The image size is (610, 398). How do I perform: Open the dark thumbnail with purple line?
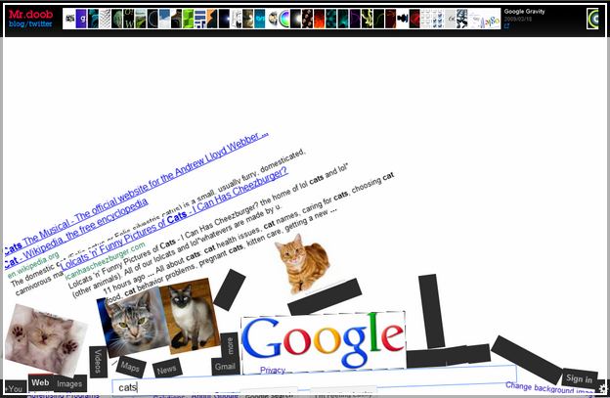point(355,19)
